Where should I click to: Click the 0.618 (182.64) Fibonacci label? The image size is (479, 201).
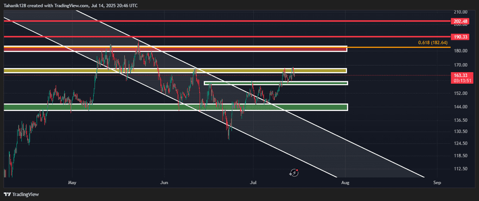pos(432,43)
